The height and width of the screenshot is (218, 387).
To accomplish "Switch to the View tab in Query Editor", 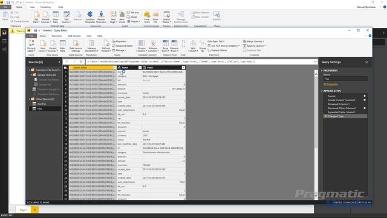I will pyautogui.click(x=89, y=36).
